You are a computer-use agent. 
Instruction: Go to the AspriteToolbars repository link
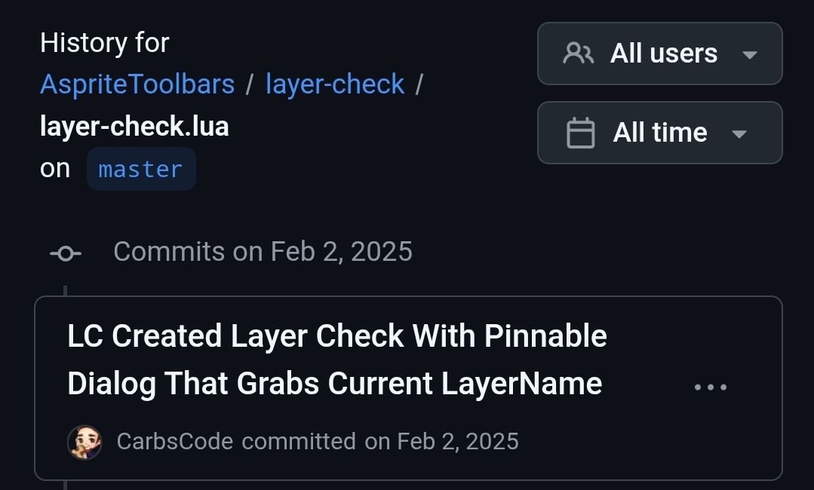[x=137, y=84]
